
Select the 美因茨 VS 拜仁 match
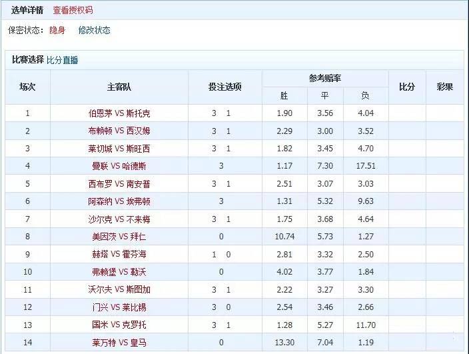pos(119,236)
